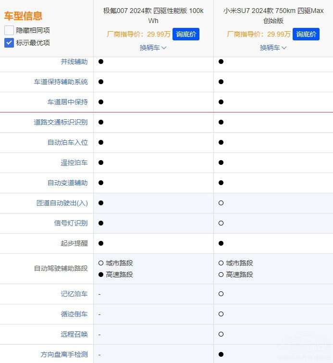Click 小米SU7 hollow circle for 匝道自动驶出(入)
This screenshot has height=363, width=333.
tap(221, 203)
